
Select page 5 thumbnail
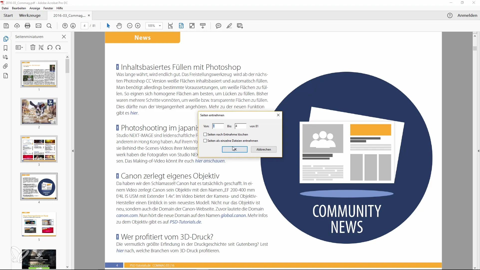[x=39, y=224]
